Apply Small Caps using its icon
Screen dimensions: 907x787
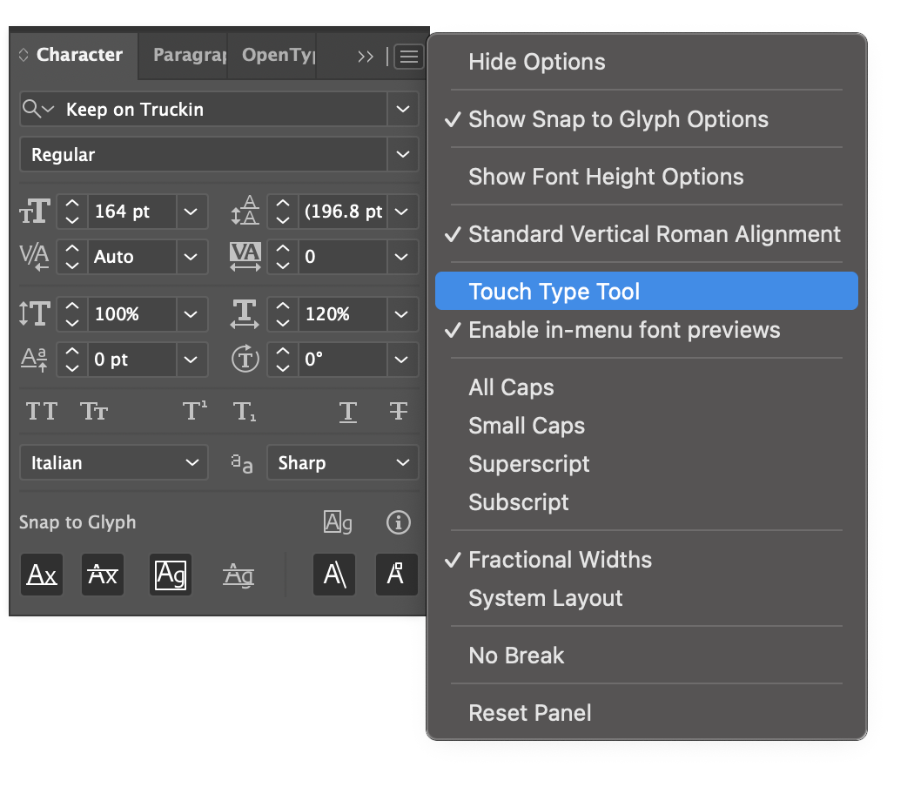(x=94, y=410)
